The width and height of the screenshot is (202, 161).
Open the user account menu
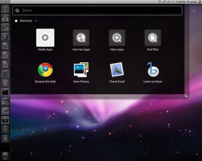coord(192,2)
